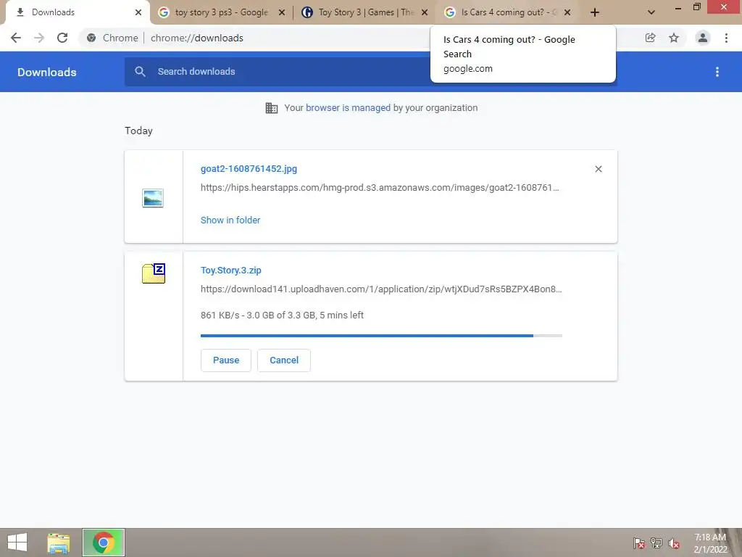Screen dimensions: 742x557
Task: Click the 861 KB/s download status text
Action: (282, 315)
